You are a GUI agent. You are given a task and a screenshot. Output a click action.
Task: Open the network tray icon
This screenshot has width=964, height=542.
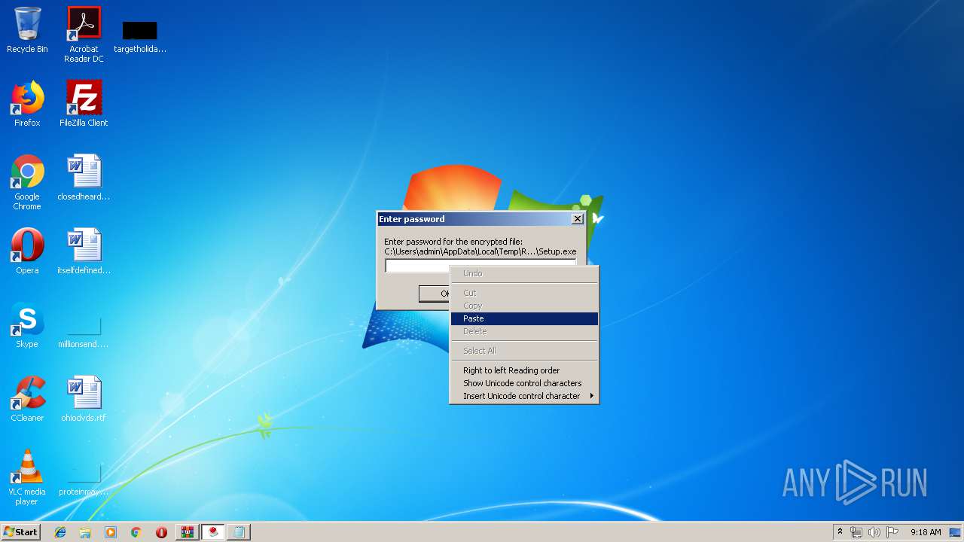[856, 532]
